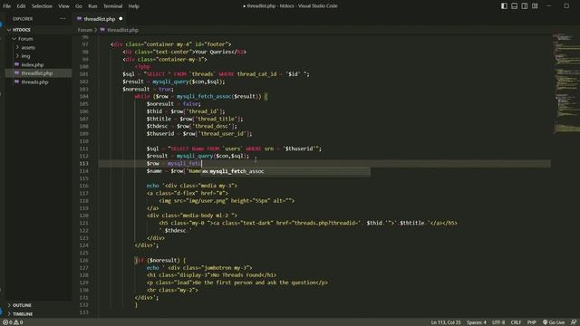Viewport: 580px width, 326px height.
Task: Click line number 113 in gutter
Action: 84,163
